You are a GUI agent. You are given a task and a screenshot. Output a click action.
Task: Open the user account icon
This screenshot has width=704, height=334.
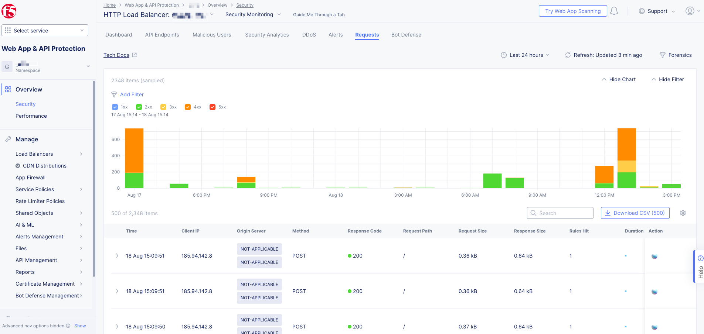tap(690, 11)
